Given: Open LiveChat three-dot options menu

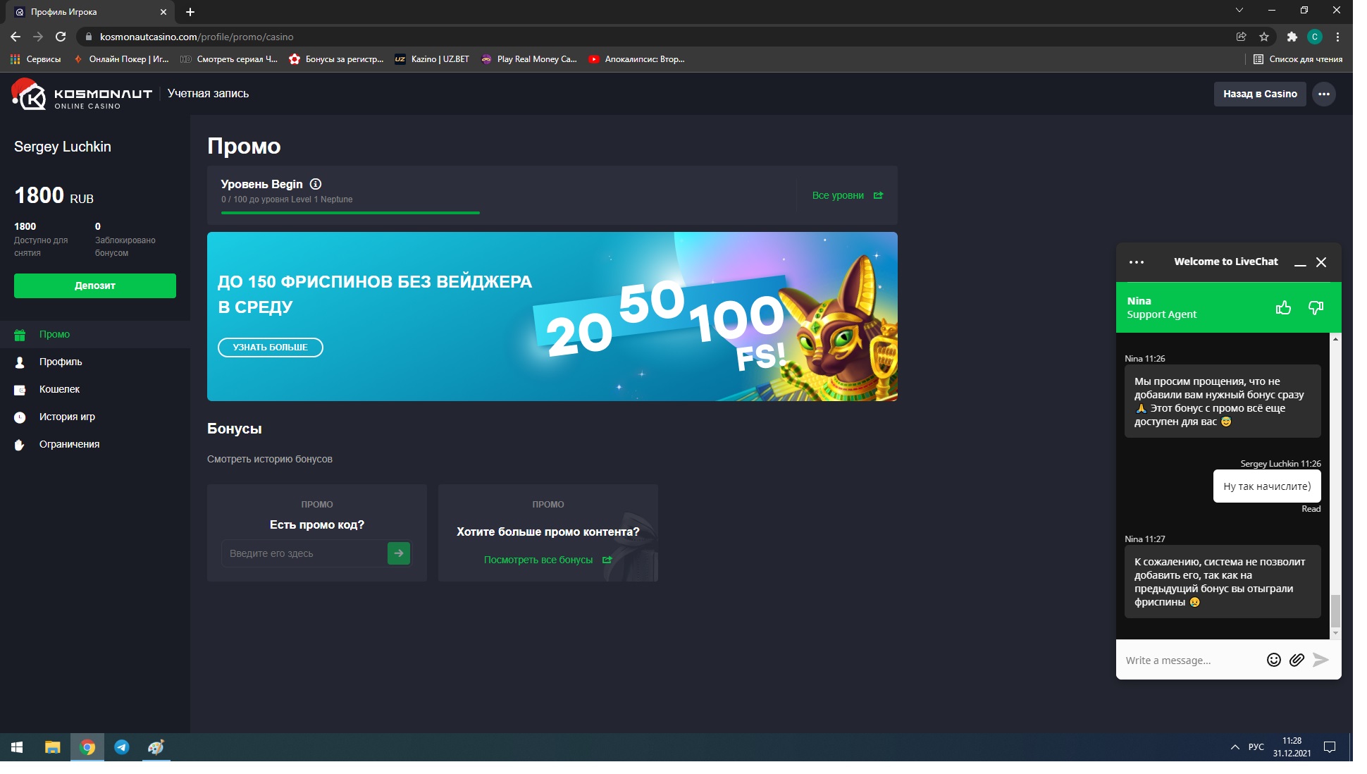Looking at the screenshot, I should 1137,262.
